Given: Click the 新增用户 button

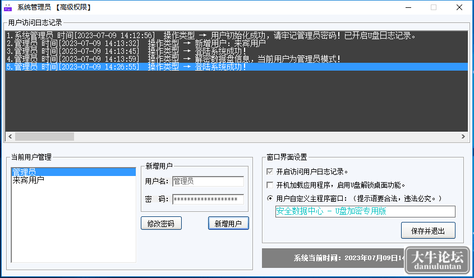Looking at the screenshot, I should pos(228,223).
